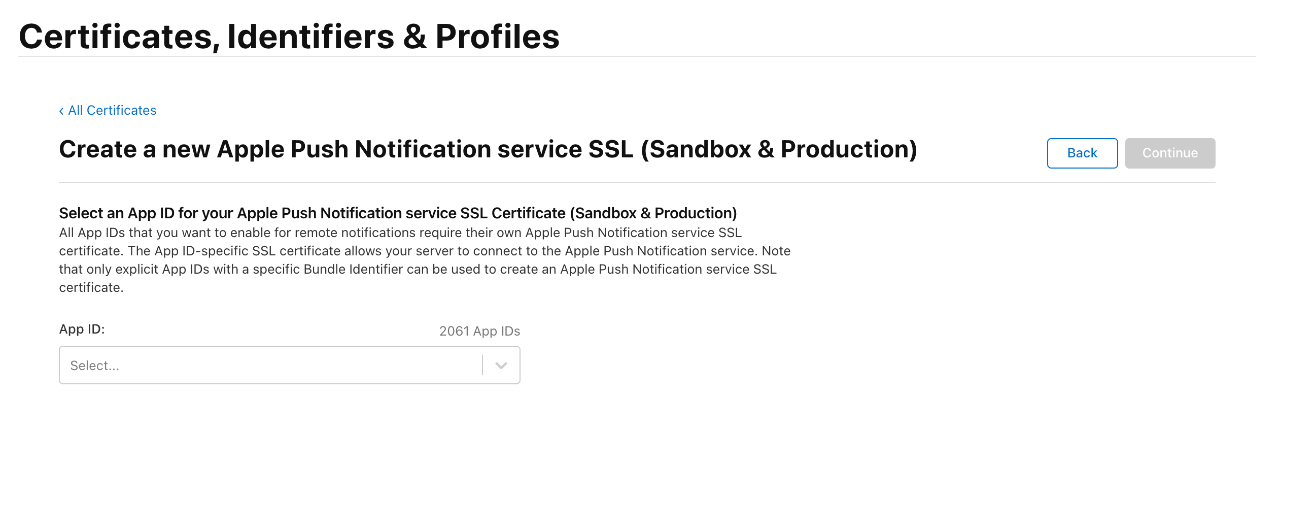
Task: Click the App ID: field label
Action: (x=82, y=329)
